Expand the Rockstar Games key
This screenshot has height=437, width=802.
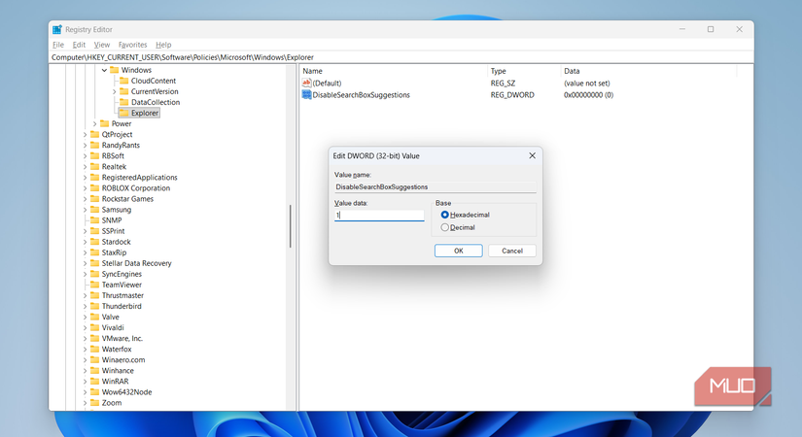pyautogui.click(x=85, y=199)
